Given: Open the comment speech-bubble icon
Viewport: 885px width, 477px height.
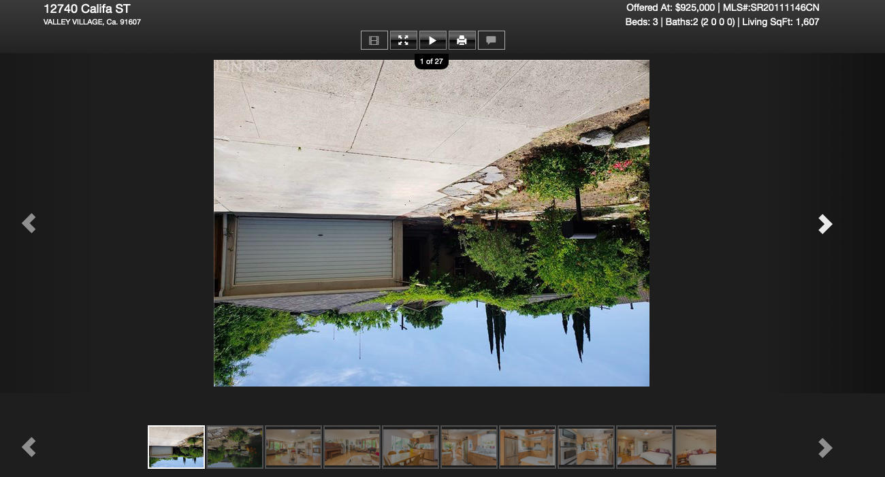Looking at the screenshot, I should [x=491, y=40].
